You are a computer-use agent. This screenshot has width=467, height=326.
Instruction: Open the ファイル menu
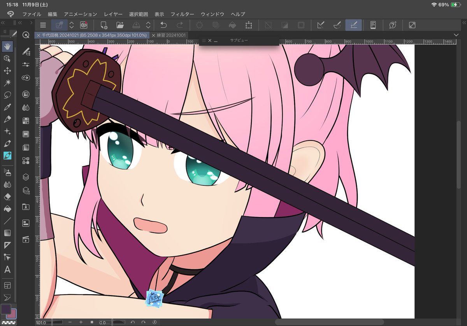point(32,14)
